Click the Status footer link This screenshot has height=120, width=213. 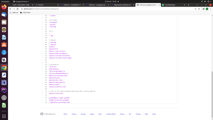pyautogui.click(x=92, y=114)
